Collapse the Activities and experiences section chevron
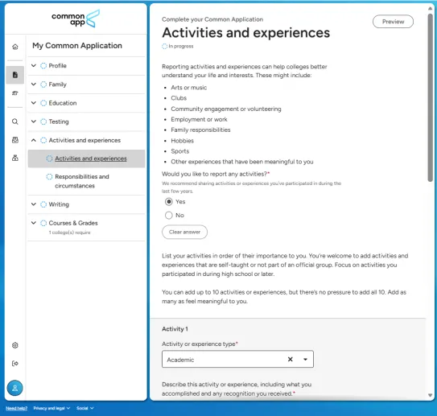Screen dimensions: 437x416 [34, 141]
